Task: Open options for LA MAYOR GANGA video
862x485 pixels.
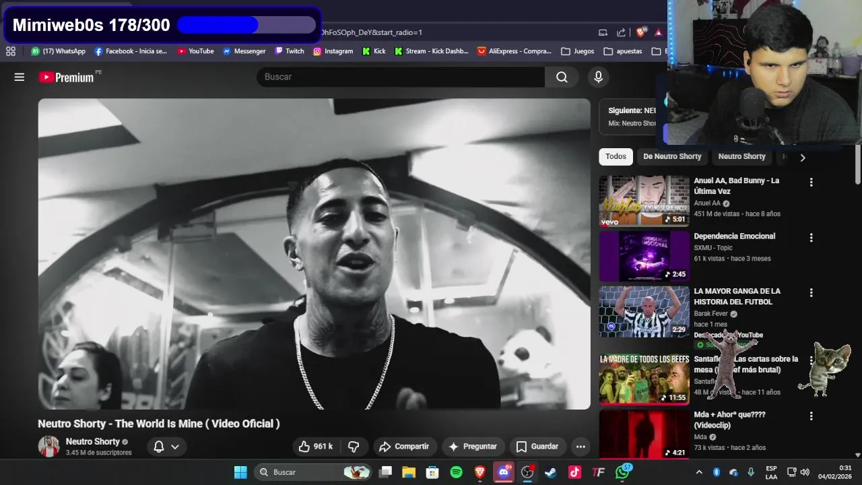Action: pos(811,292)
